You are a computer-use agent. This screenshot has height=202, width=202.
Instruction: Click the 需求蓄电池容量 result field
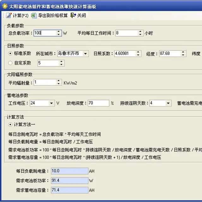pyautogui.click(x=69, y=190)
